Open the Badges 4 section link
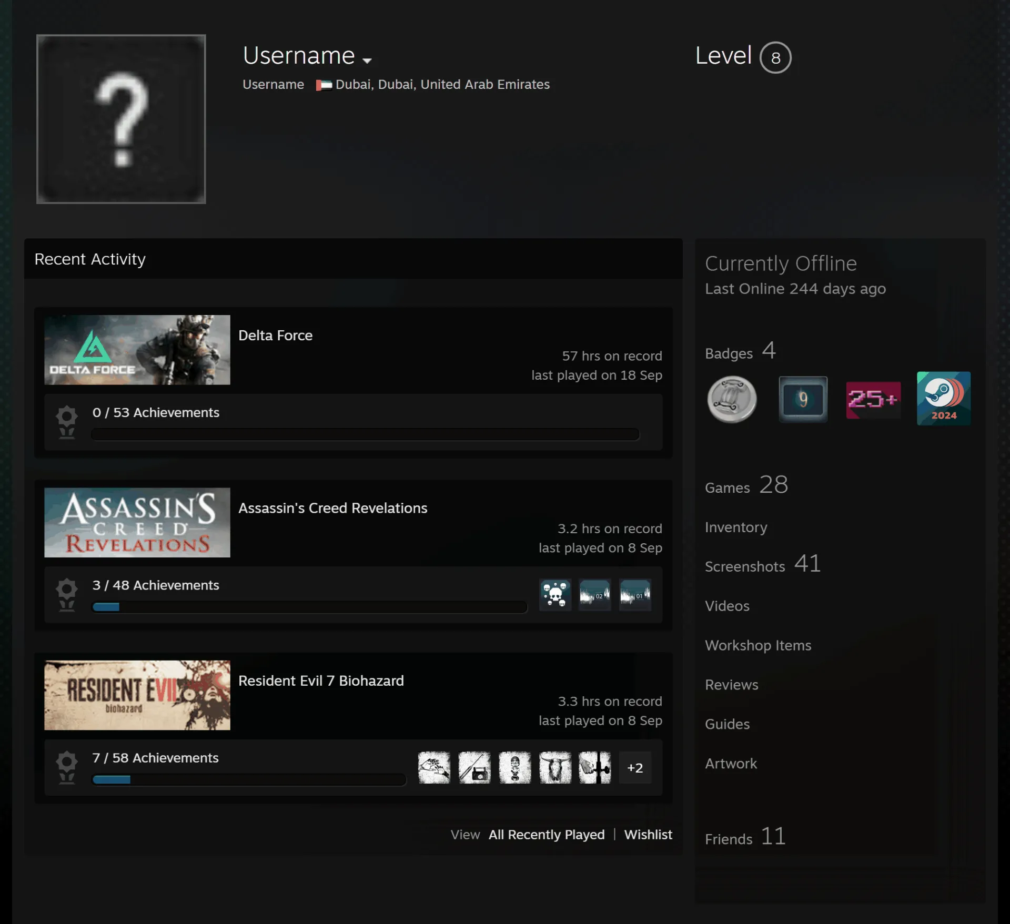The image size is (1010, 924). [x=740, y=351]
